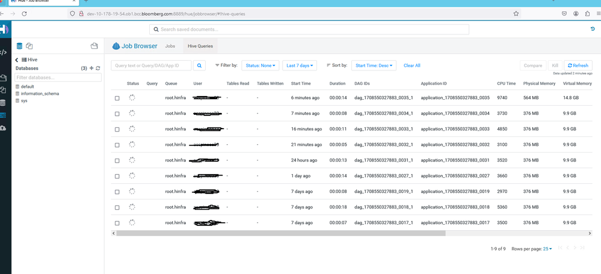Select the blue database sources icon in assist panel
This screenshot has width=601, height=274.
19,46
